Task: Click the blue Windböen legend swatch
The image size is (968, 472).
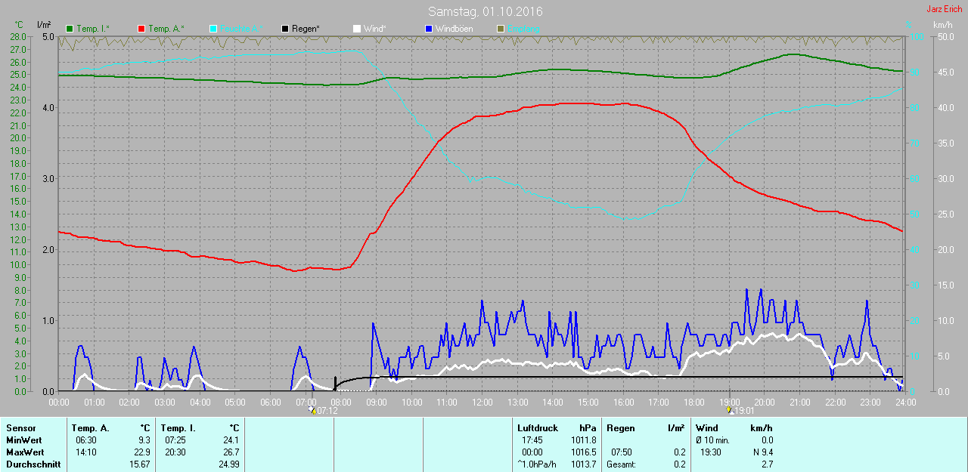Action: (429, 29)
